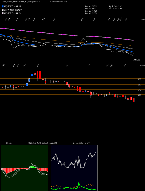Click the last red candlestick at far right

point(133,100)
